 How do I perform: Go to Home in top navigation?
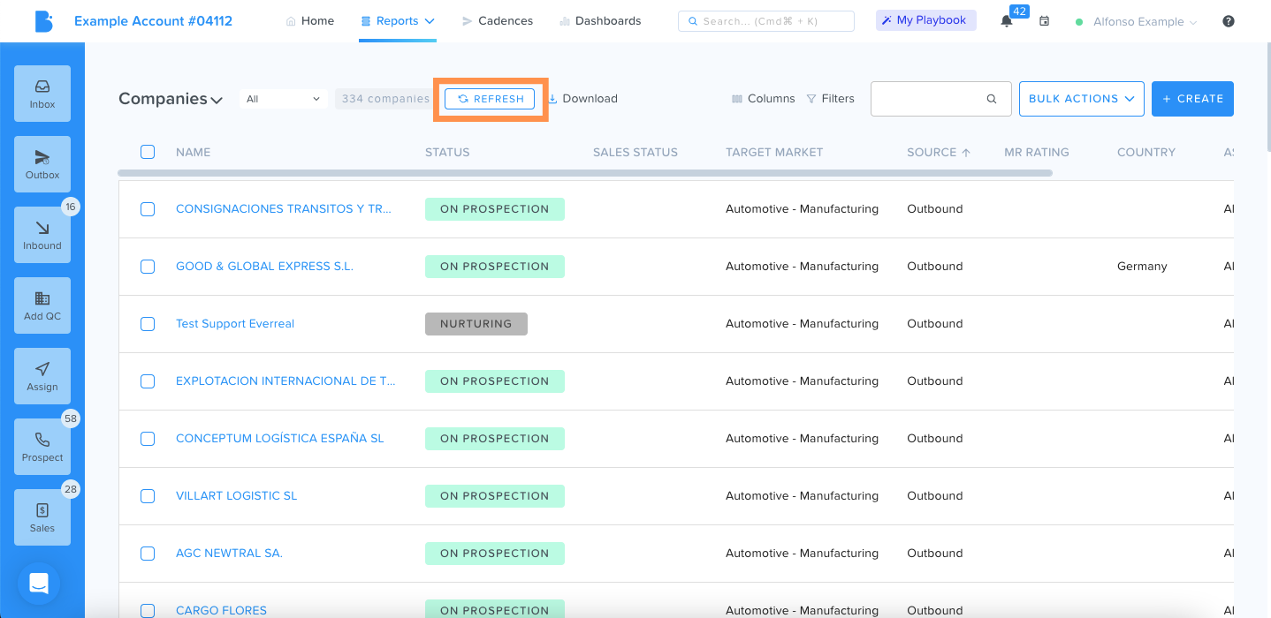[309, 21]
